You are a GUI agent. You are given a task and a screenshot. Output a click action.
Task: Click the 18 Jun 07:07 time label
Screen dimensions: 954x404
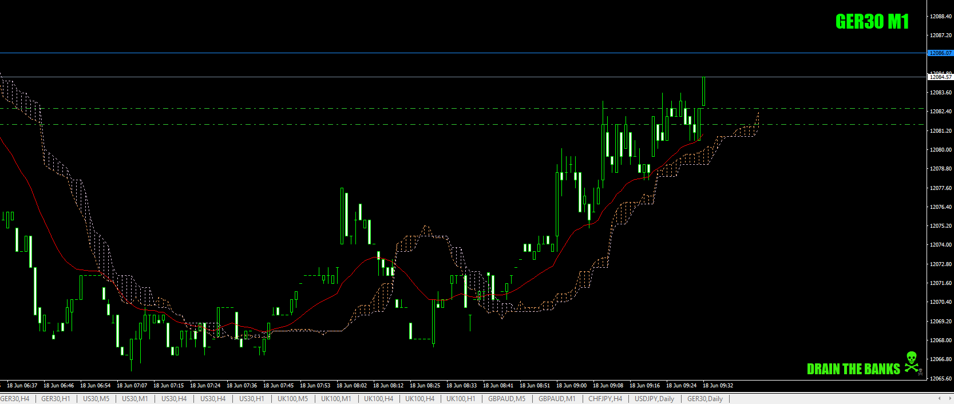[132, 386]
